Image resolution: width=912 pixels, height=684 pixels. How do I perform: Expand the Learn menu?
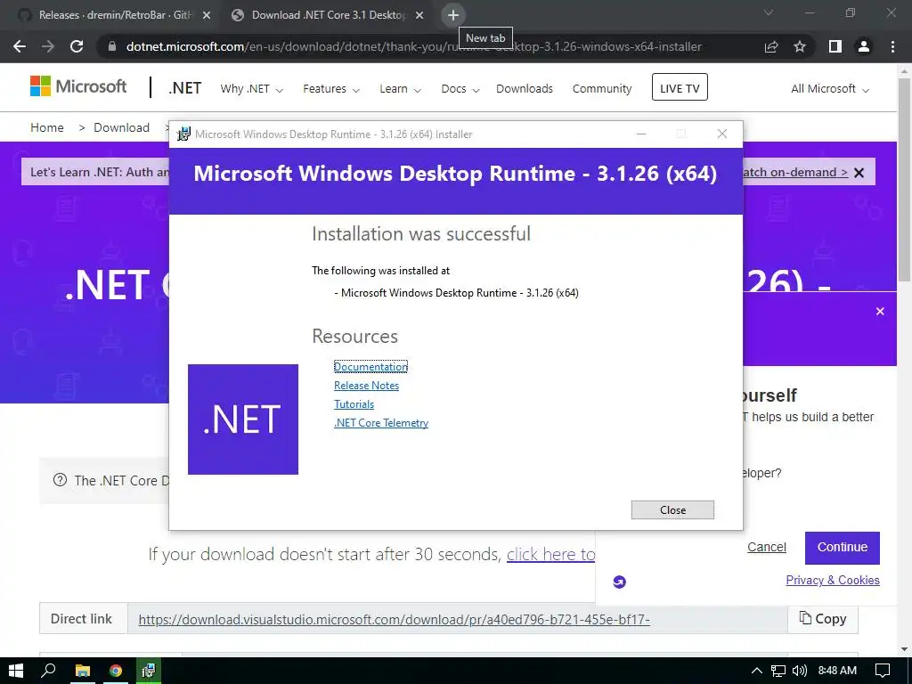coord(400,89)
